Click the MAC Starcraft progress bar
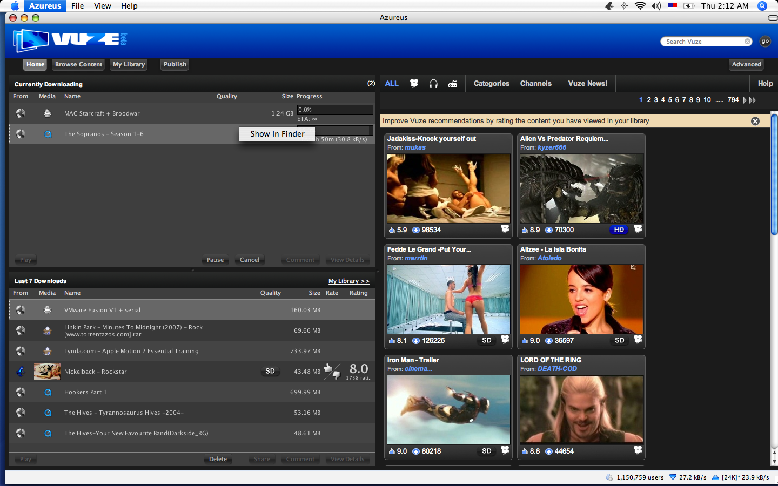 [334, 110]
